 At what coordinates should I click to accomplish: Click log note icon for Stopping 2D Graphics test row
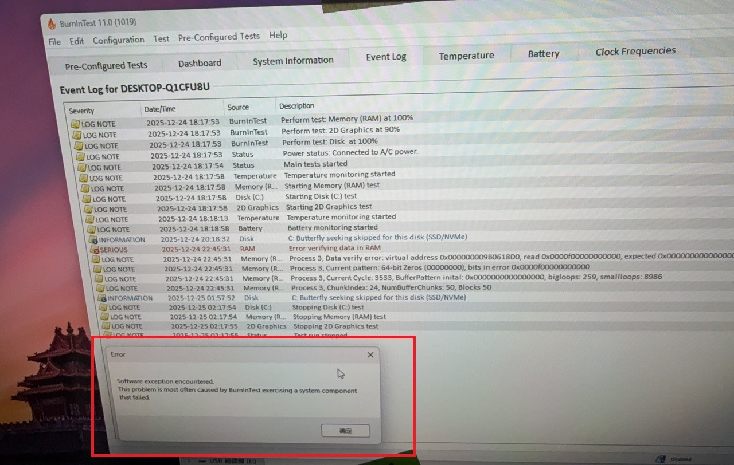(107, 326)
